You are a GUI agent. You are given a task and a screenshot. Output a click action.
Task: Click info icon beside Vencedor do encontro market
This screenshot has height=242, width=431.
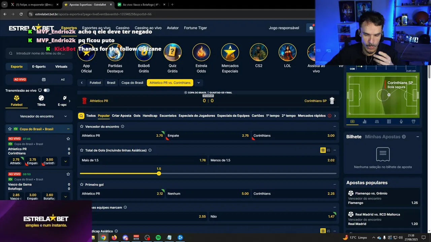point(123,126)
